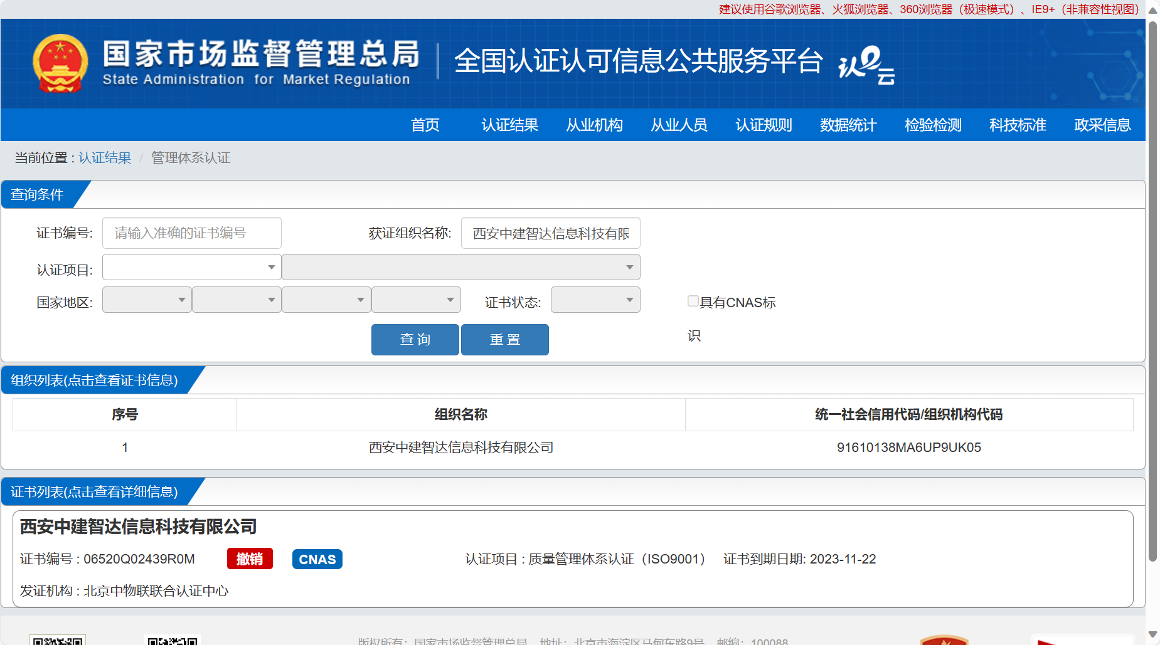Click the 组织名称 column header
Image resolution: width=1160 pixels, height=645 pixels.
point(461,414)
